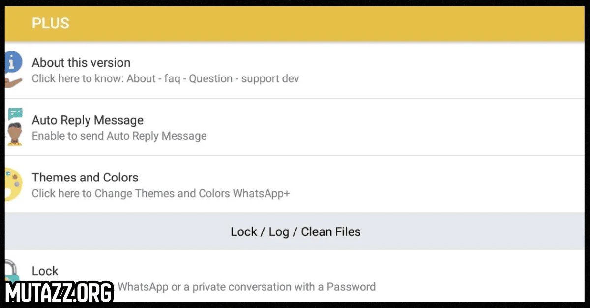Click the private conversation Password description
Image resolution: width=590 pixels, height=308 pixels.
tap(247, 287)
